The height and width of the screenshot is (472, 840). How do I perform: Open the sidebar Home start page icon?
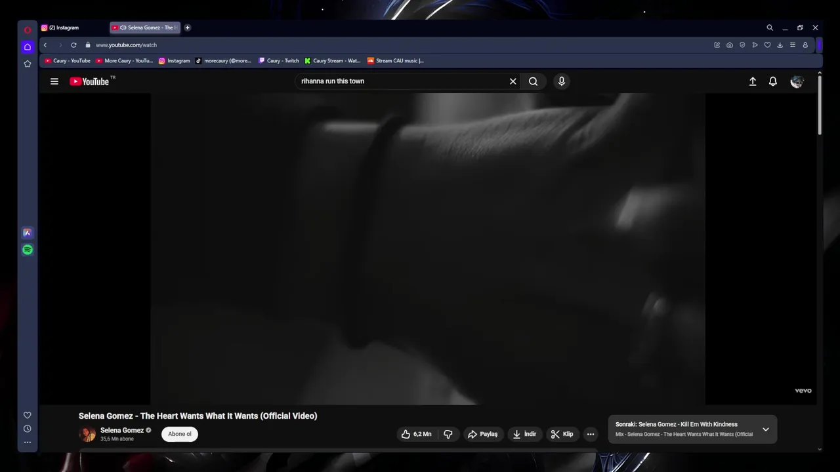pyautogui.click(x=28, y=47)
